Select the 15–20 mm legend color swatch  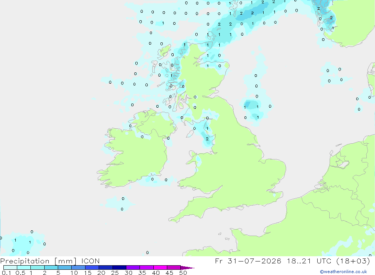point(92,267)
